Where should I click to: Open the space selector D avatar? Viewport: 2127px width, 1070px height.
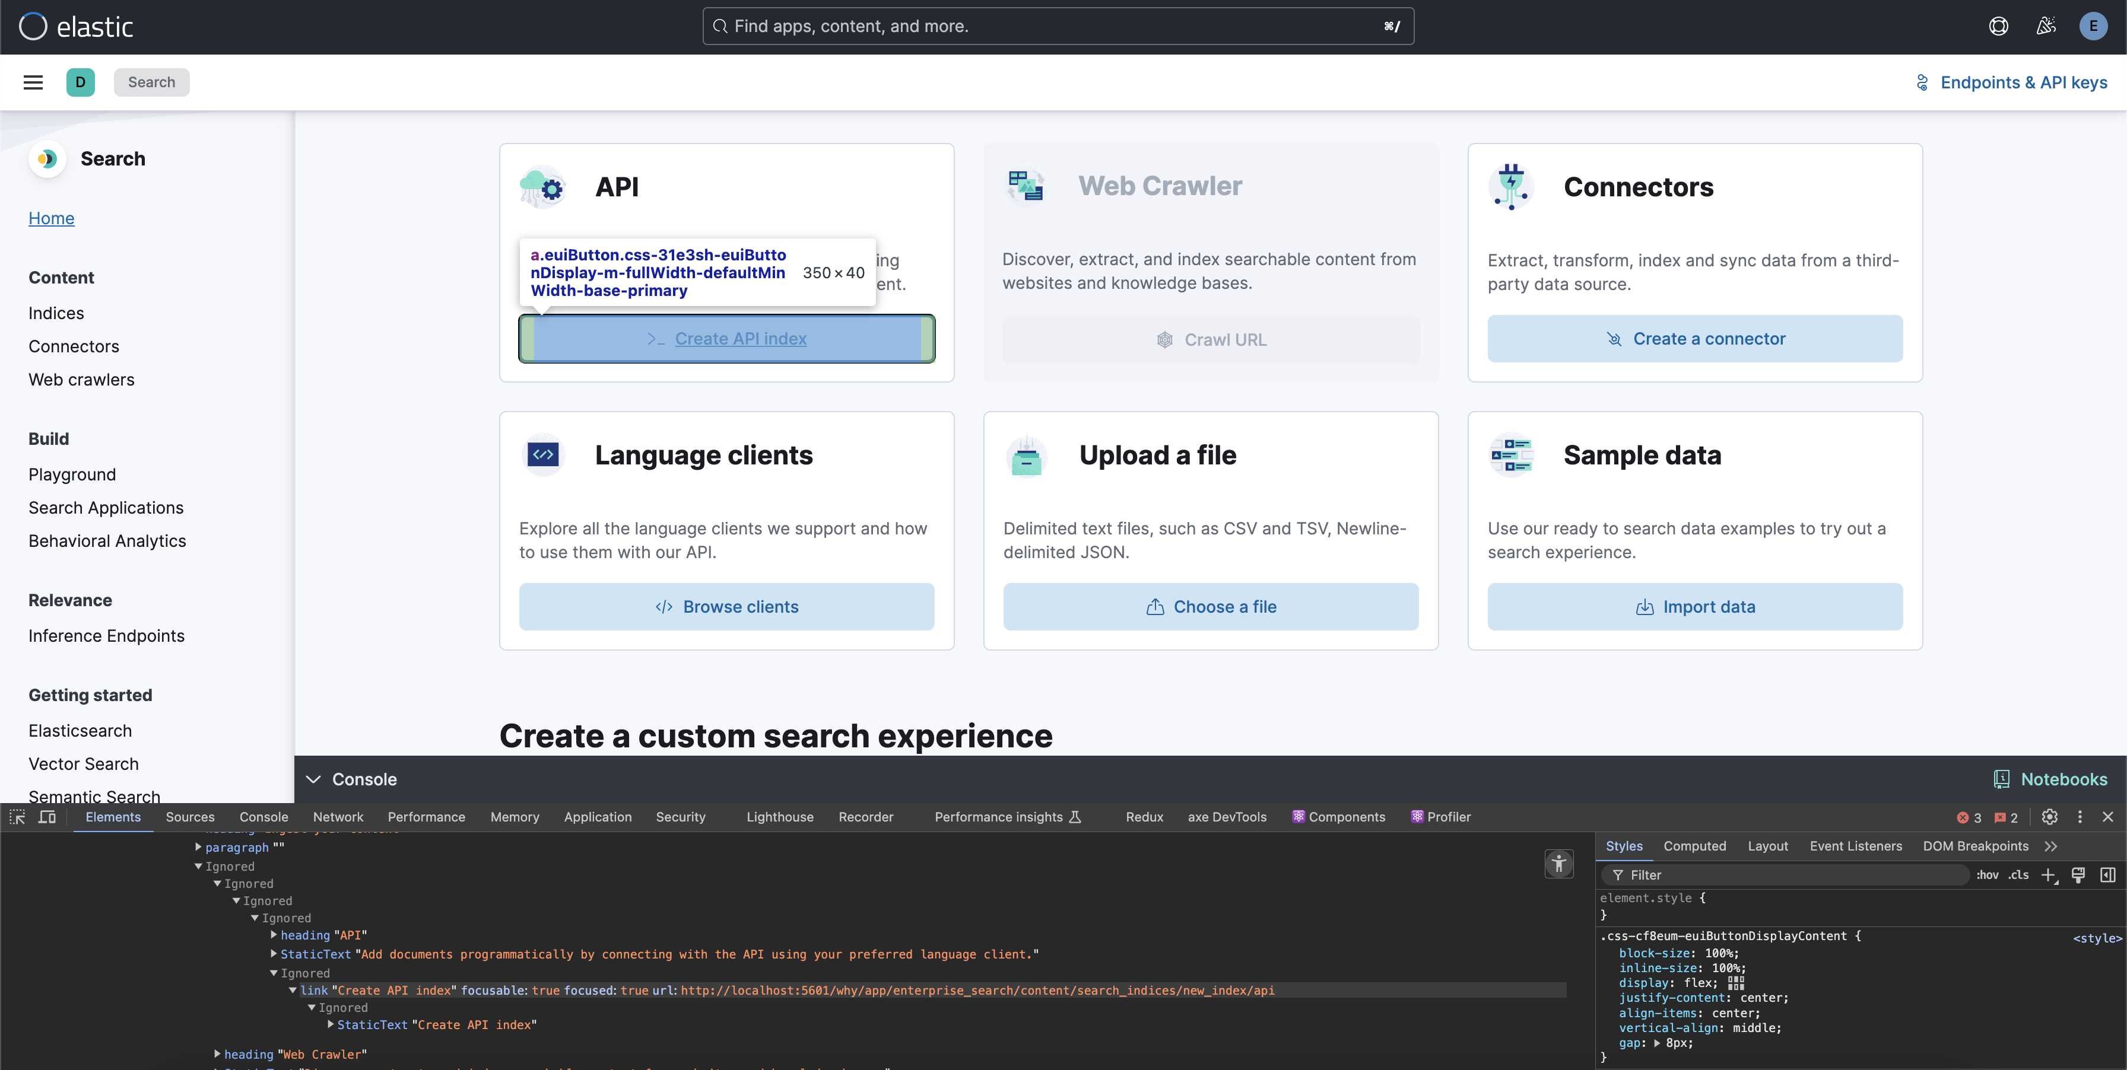[80, 82]
